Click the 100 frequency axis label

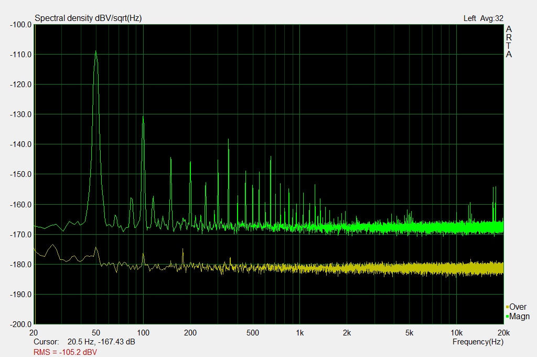(x=143, y=333)
